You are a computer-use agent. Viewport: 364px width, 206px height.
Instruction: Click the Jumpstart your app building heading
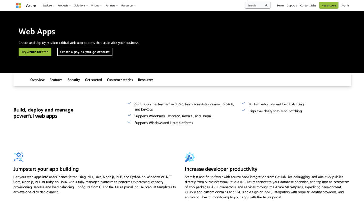tap(46, 169)
